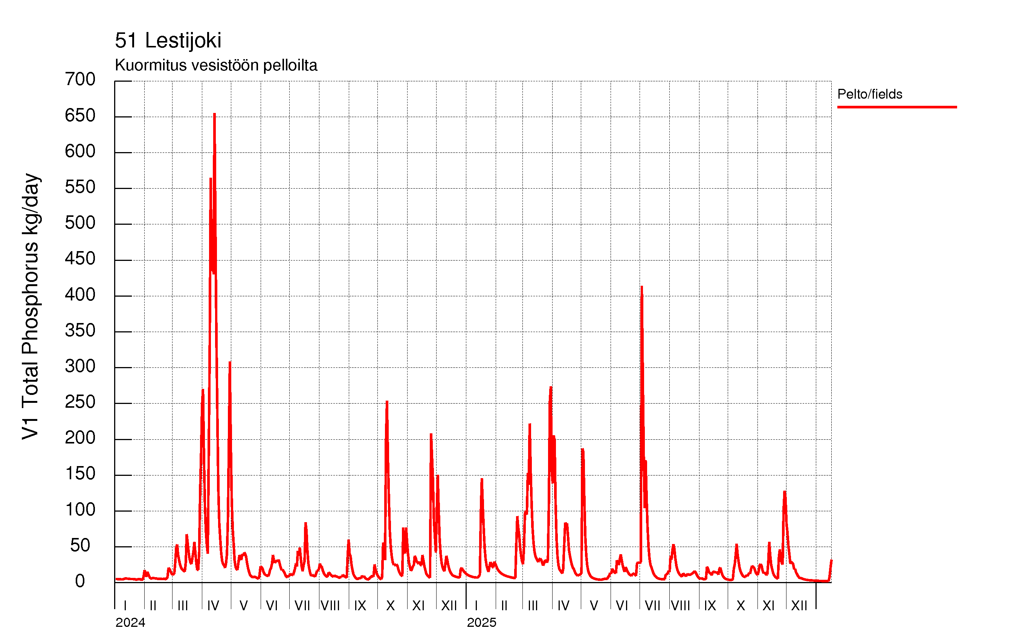This screenshot has height=640, width=1017.
Task: Click the 650 y-axis tick label
Action: coord(80,115)
